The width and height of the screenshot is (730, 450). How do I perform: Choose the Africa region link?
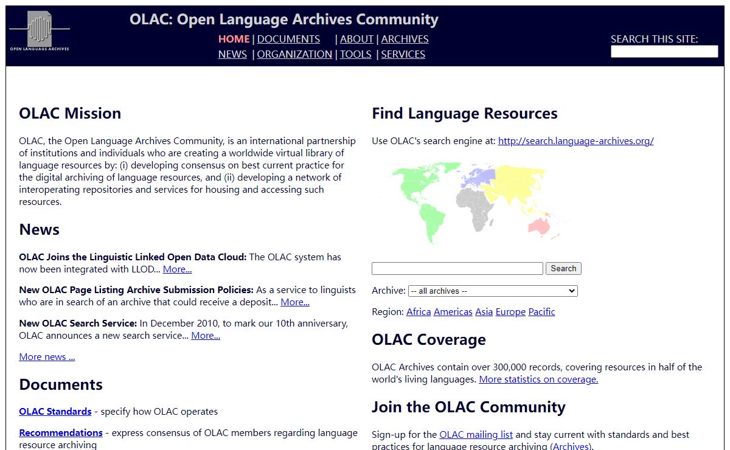pos(419,312)
